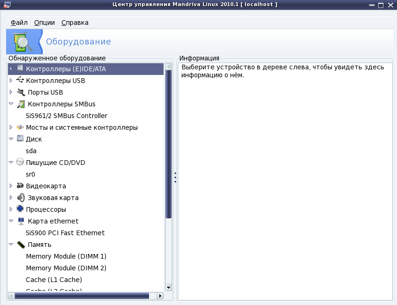The height and width of the screenshot is (305, 397).
Task: Collapse the Диск node
Action: point(11,139)
